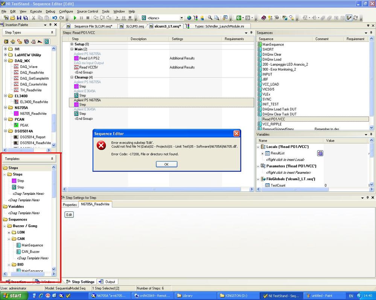Switch to the SLCUM3.seq tab
The width and height of the screenshot is (376, 300).
(x=132, y=26)
